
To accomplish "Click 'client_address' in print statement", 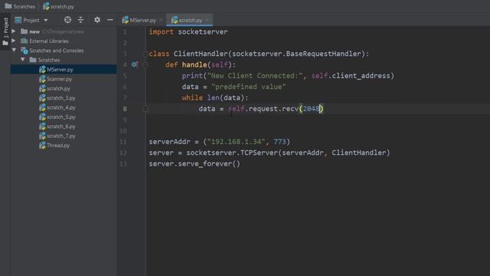I will 361,76.
